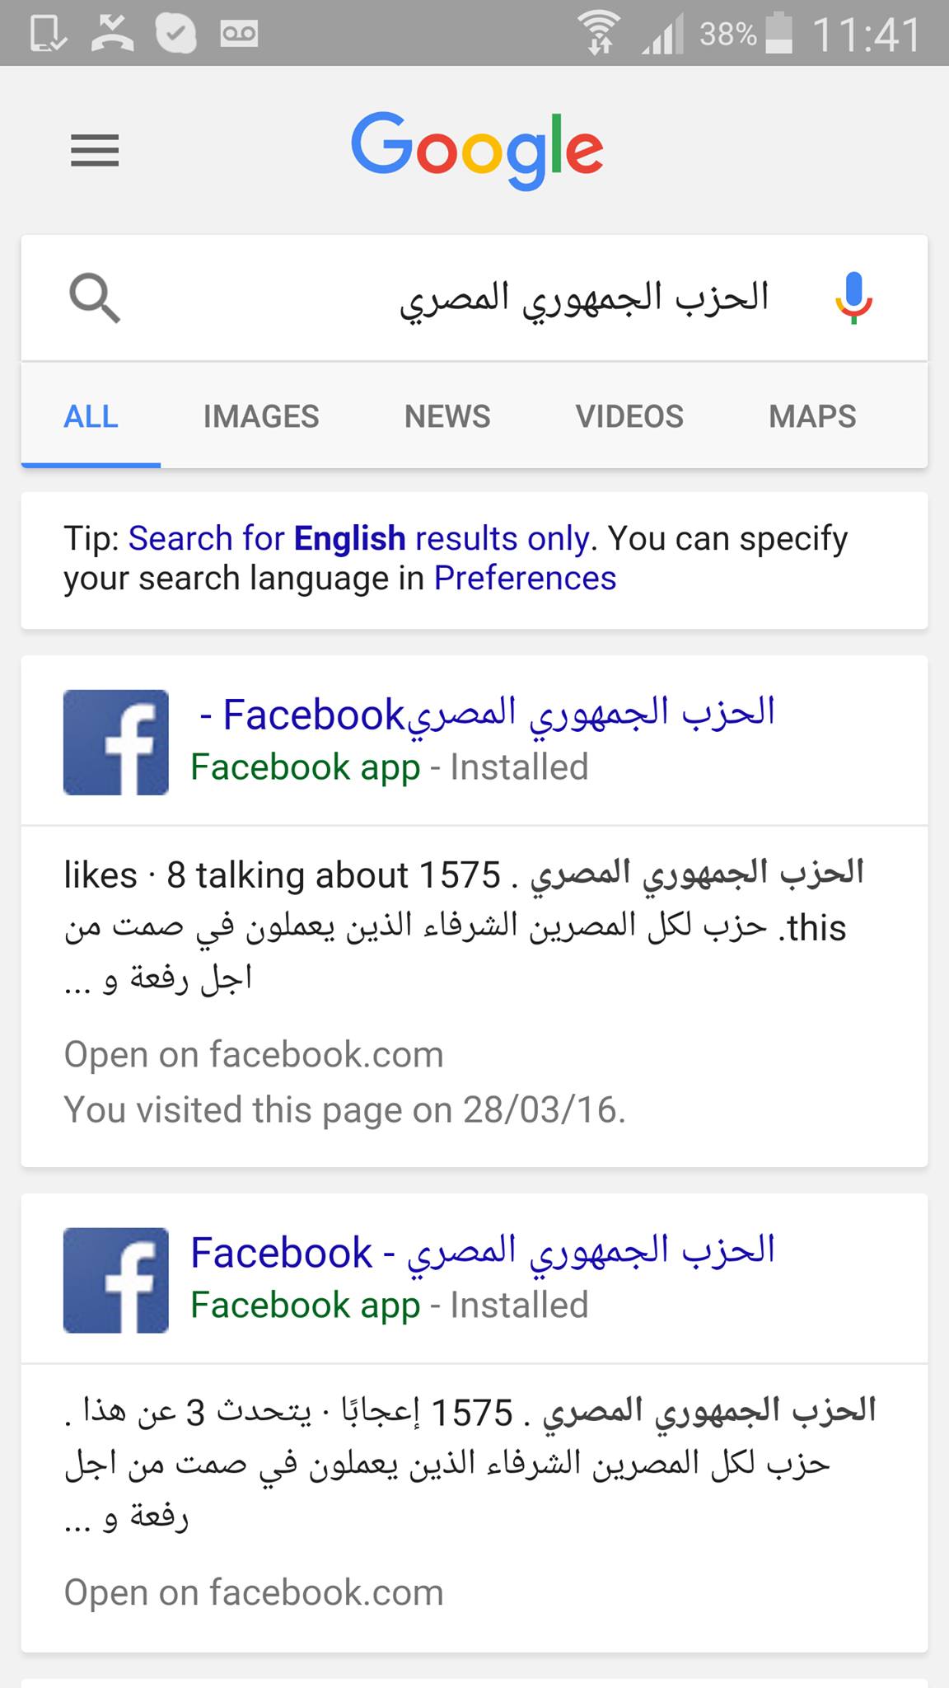The width and height of the screenshot is (949, 1688).
Task: Click Search for English results only link
Action: tap(359, 539)
